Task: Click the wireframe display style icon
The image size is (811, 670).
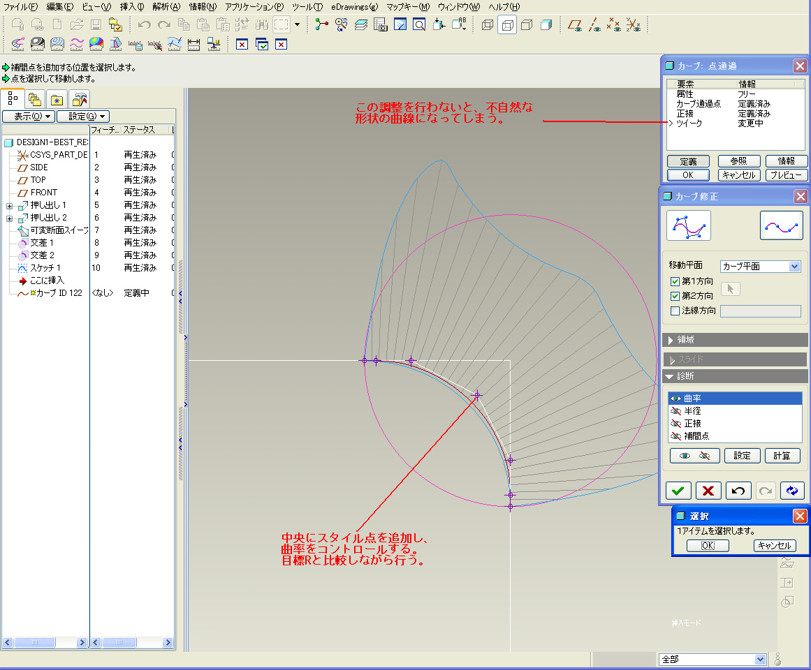Action: coord(487,25)
